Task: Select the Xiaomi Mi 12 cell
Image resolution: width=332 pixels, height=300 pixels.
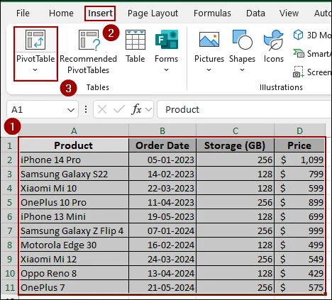Action: click(74, 259)
